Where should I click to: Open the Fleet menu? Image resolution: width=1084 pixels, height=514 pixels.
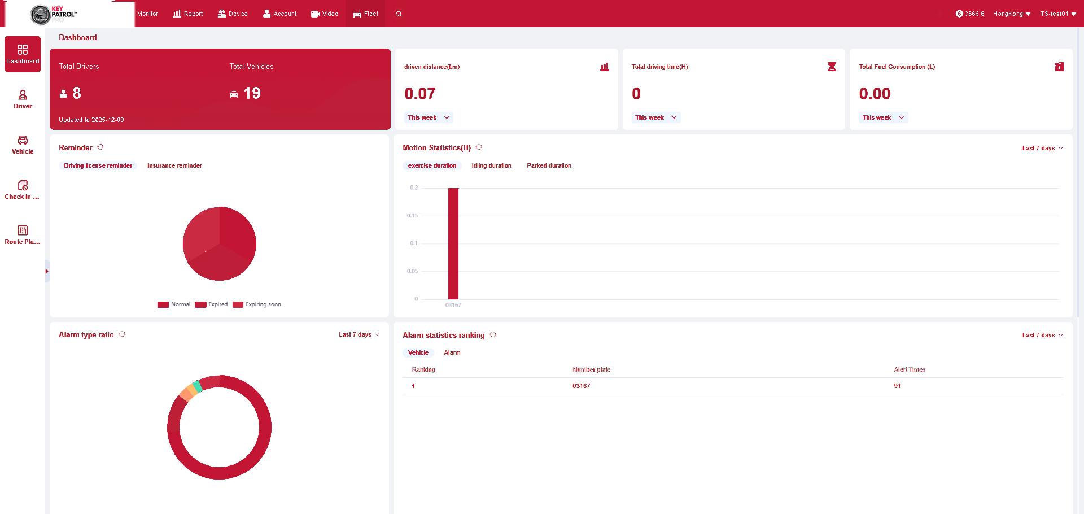(x=365, y=14)
